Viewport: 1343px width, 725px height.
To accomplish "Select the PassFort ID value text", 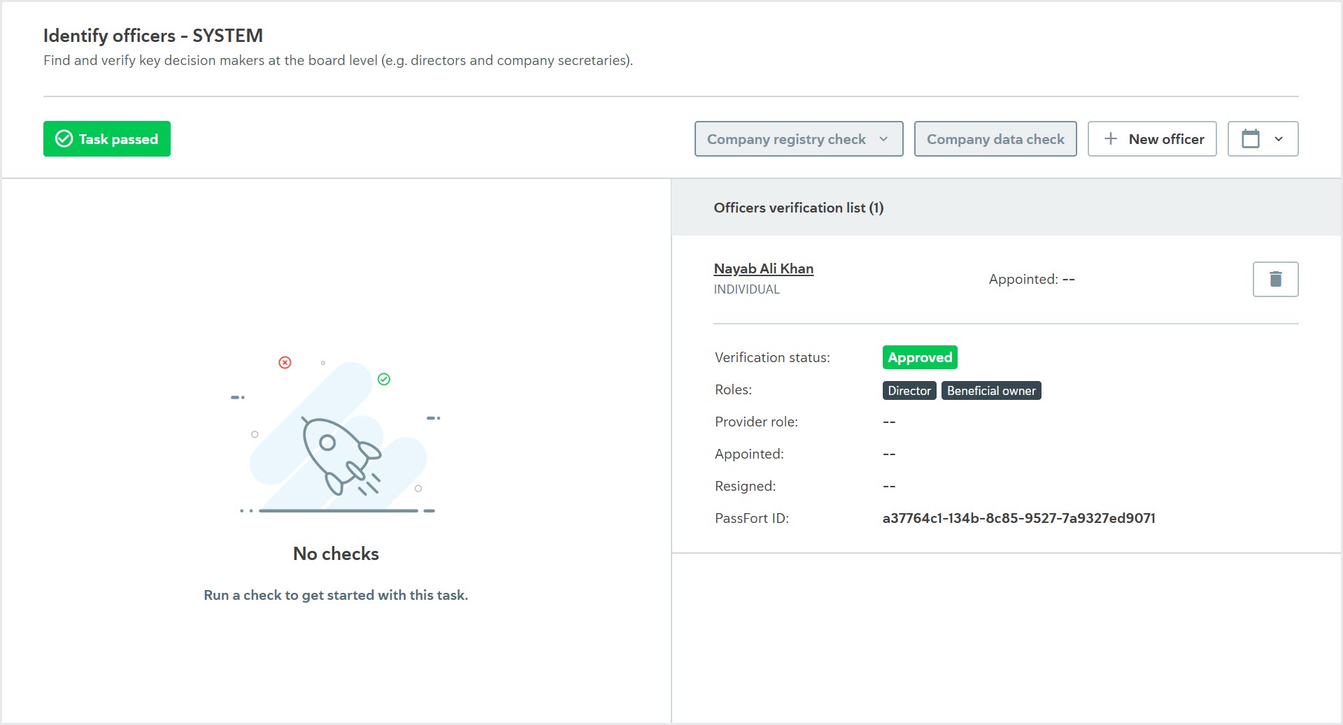I will point(1018,518).
